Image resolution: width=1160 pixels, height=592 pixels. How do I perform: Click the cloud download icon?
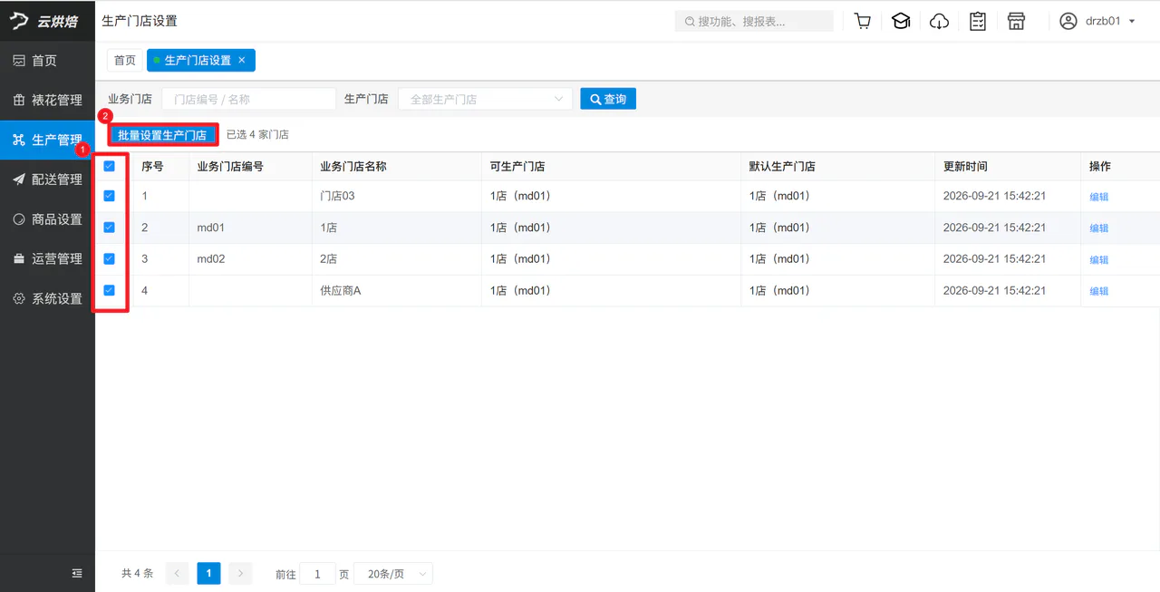coord(940,21)
